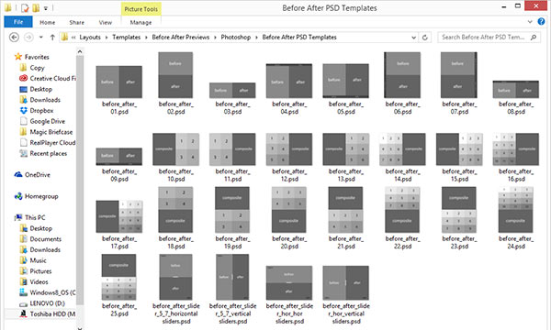Open the File menu
The width and height of the screenshot is (551, 330).
(x=18, y=22)
